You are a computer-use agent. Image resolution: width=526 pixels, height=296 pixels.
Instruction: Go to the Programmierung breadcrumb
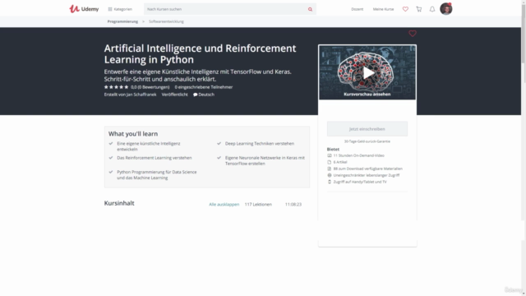pyautogui.click(x=122, y=21)
